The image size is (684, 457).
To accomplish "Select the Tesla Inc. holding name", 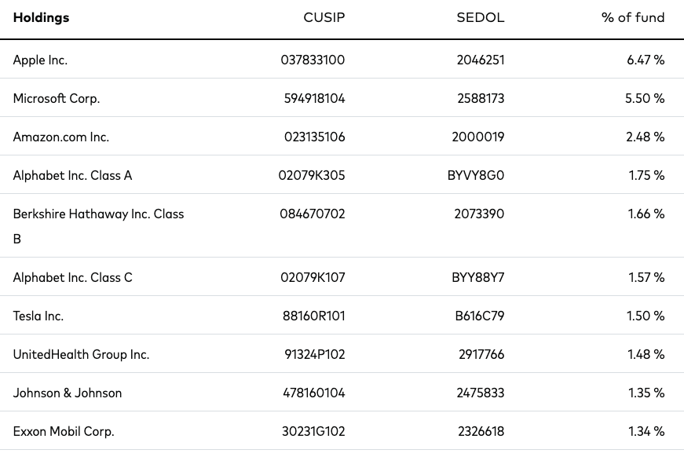I will pos(38,316).
